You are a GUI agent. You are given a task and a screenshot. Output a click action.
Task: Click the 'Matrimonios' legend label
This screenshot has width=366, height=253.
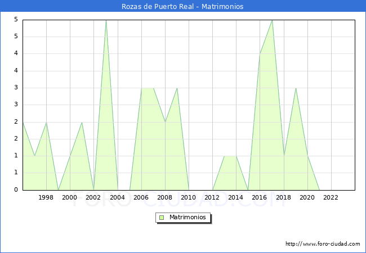click(188, 217)
